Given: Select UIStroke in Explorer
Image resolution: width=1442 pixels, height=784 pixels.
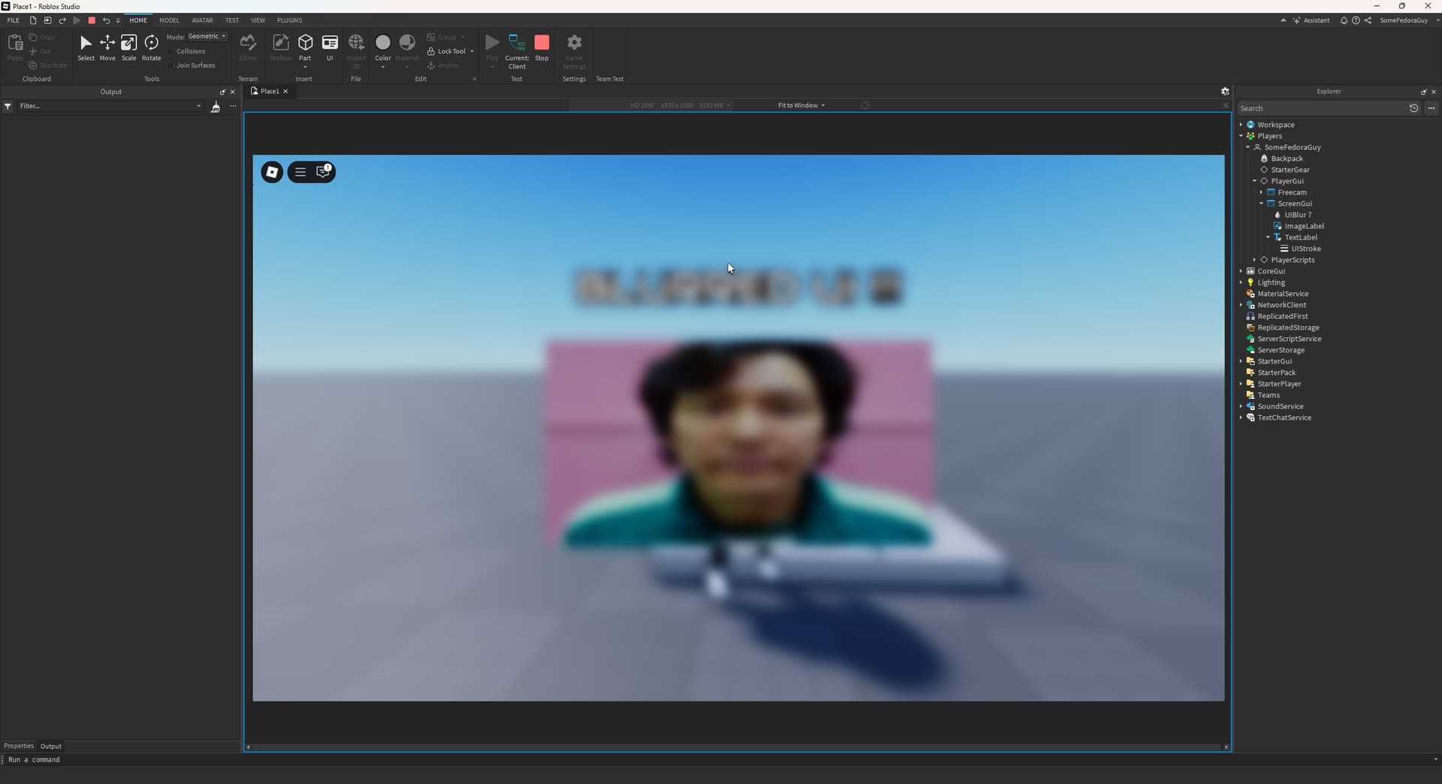Looking at the screenshot, I should 1305,249.
